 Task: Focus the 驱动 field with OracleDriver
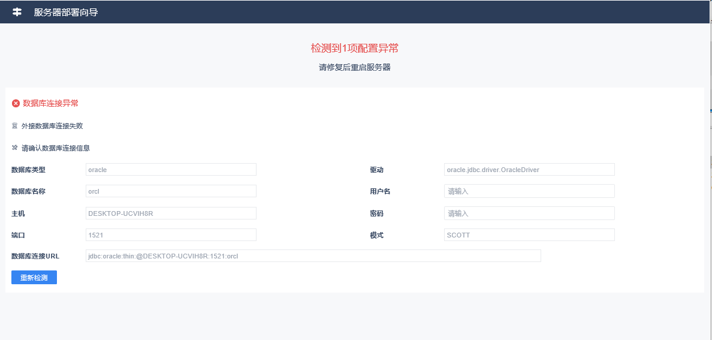[x=529, y=170]
